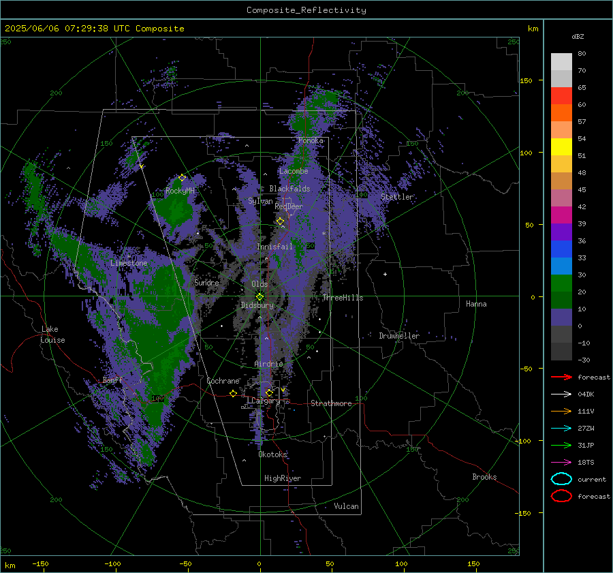Viewport: 613px width, 573px height.
Task: Click the royal blue 33-36 dBZ swatch
Action: tap(561, 249)
